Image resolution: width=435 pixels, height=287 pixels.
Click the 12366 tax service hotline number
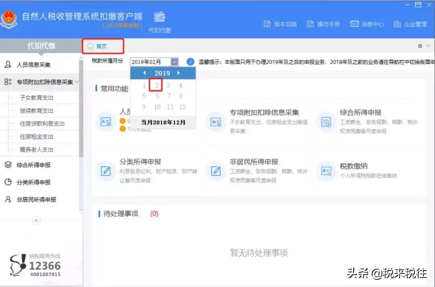pos(46,265)
